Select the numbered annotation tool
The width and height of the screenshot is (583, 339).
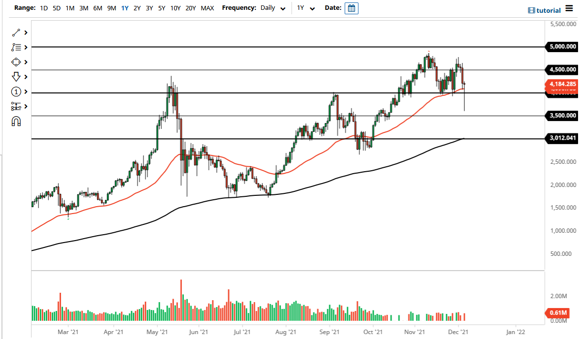click(15, 92)
